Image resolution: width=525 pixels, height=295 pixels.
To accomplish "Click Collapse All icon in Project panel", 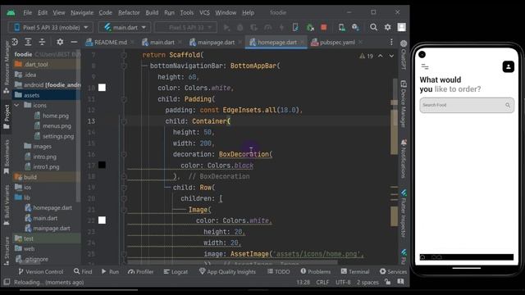I will tap(42, 42).
